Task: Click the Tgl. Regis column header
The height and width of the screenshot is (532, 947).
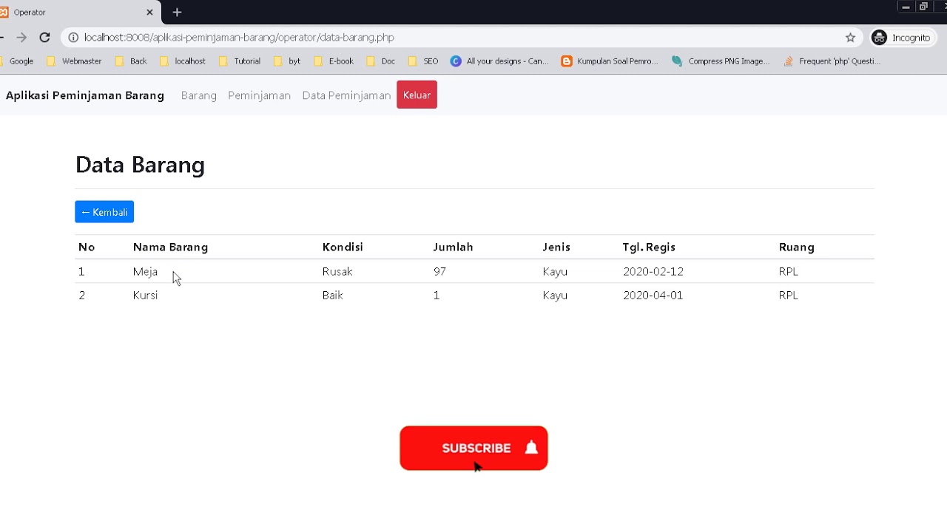Action: coord(649,247)
